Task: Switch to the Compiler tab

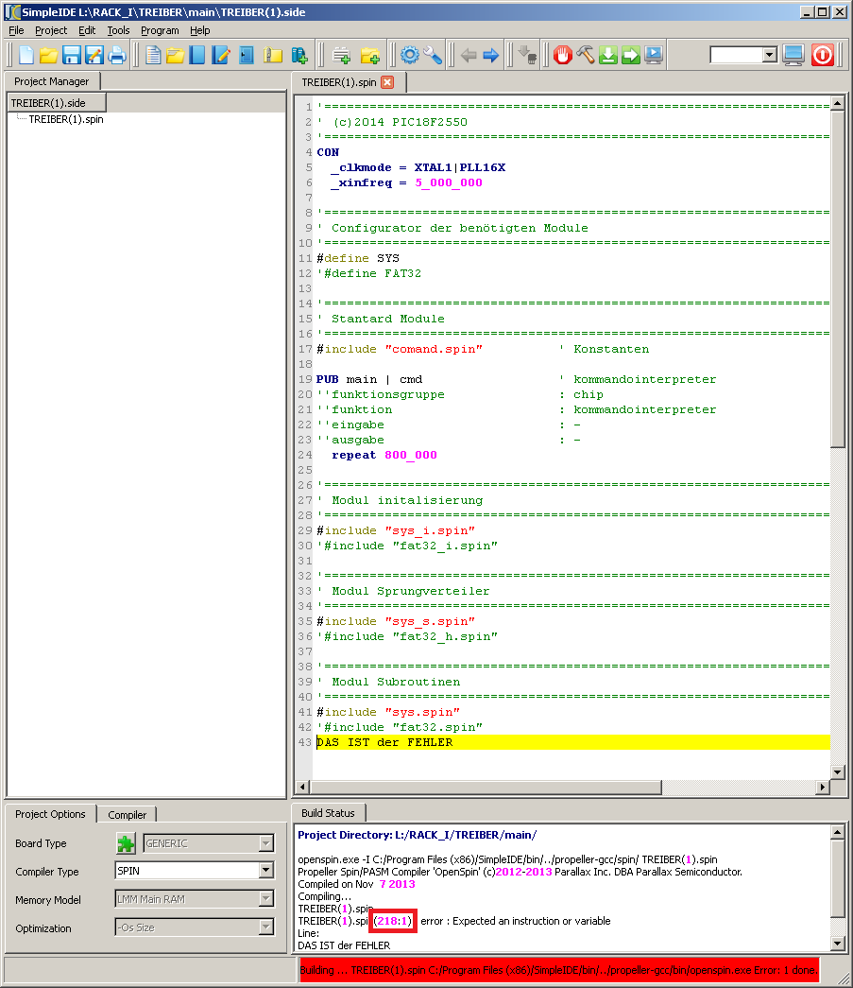Action: coord(127,814)
